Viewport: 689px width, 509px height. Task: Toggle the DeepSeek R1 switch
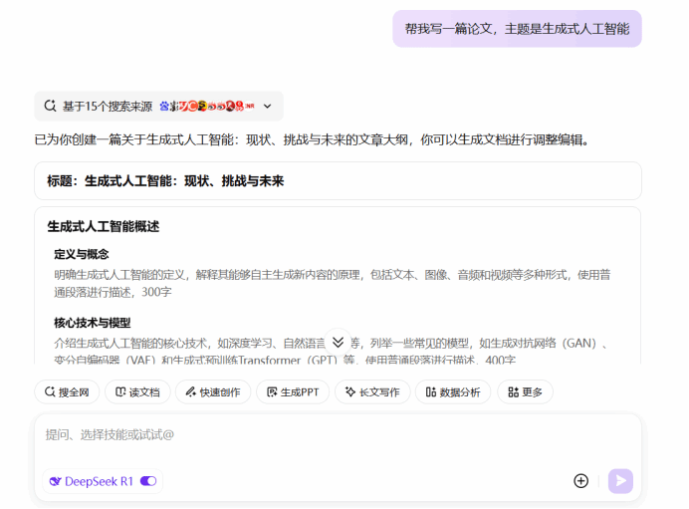click(x=148, y=481)
